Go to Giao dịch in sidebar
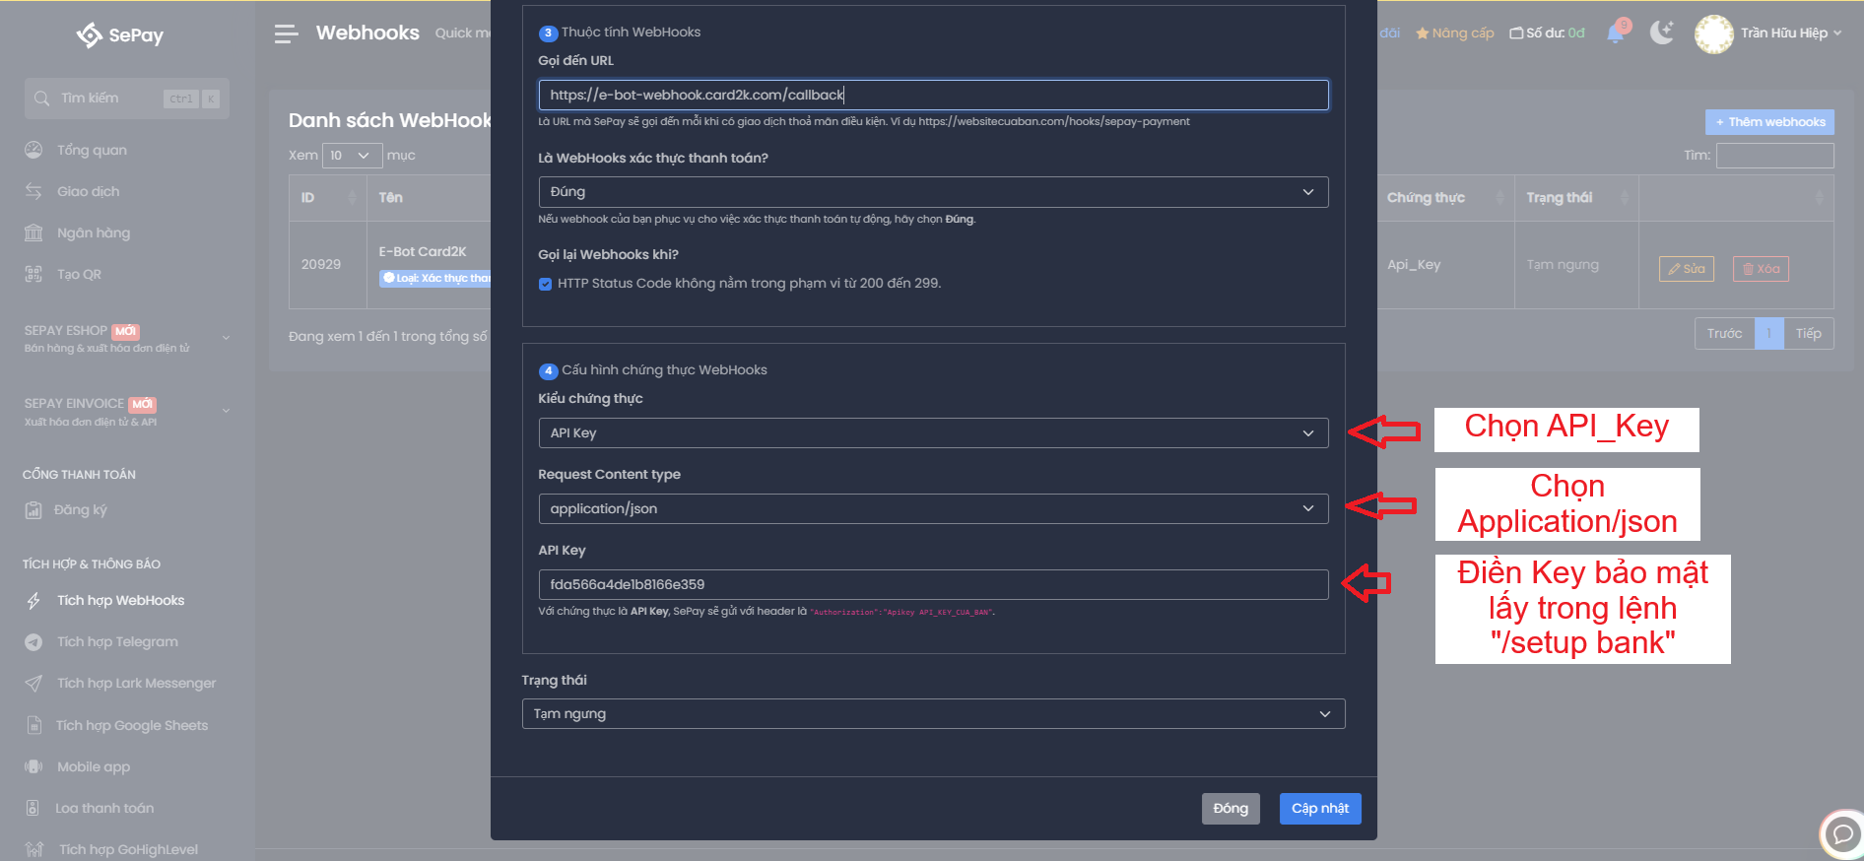This screenshot has width=1864, height=861. point(88,192)
